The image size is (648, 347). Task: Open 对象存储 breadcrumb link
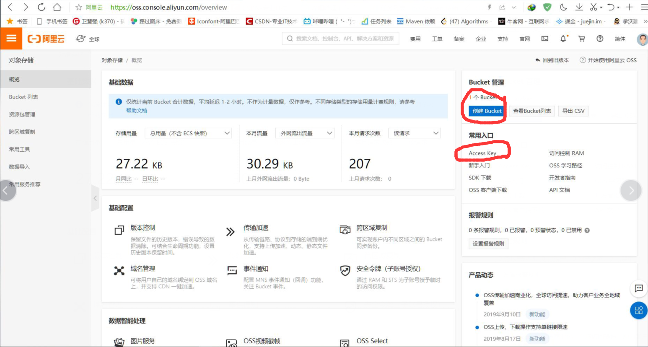(x=112, y=60)
